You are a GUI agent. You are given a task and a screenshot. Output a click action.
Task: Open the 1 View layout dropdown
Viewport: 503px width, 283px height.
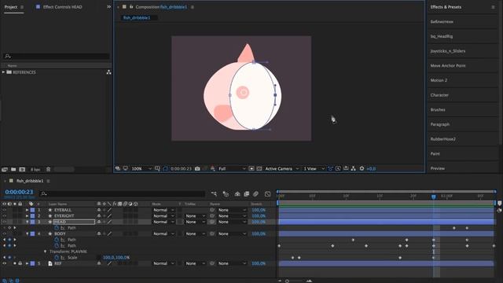pos(314,169)
